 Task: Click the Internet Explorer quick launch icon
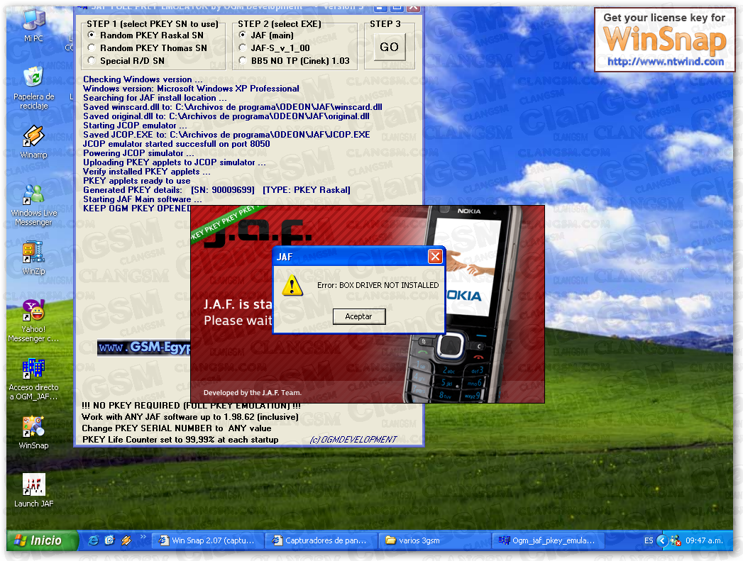click(x=93, y=540)
